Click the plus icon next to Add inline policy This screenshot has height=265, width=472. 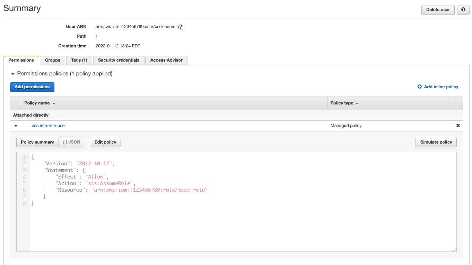(x=419, y=86)
